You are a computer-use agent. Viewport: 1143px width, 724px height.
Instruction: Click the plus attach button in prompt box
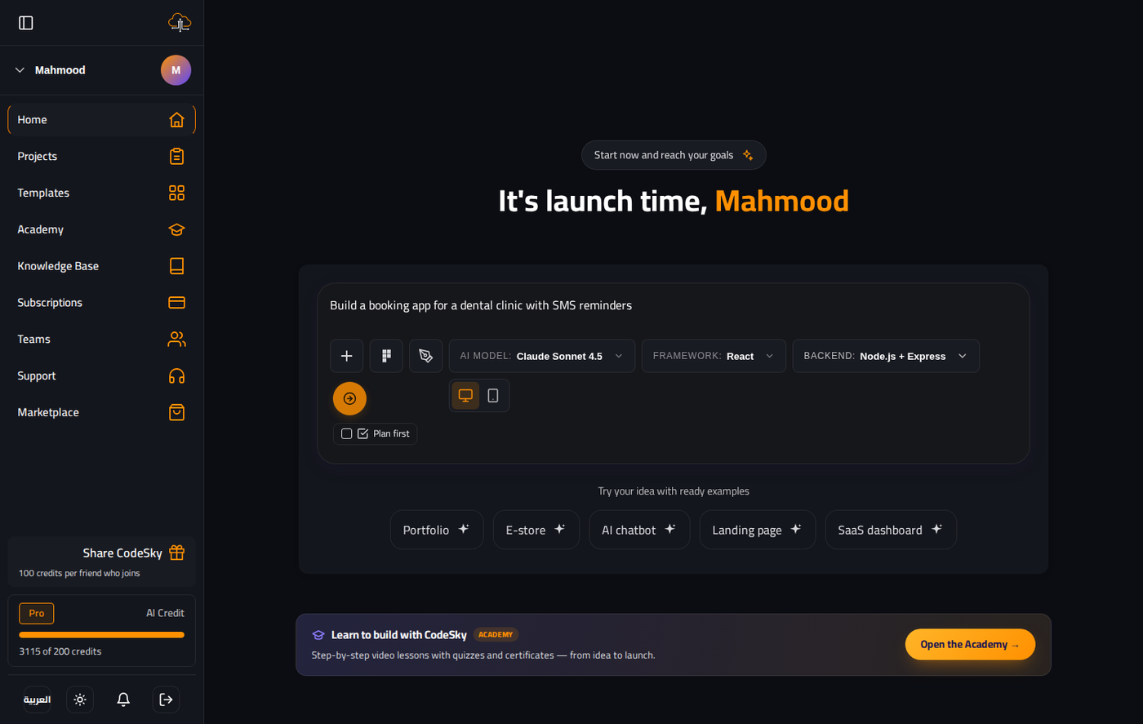[346, 356]
